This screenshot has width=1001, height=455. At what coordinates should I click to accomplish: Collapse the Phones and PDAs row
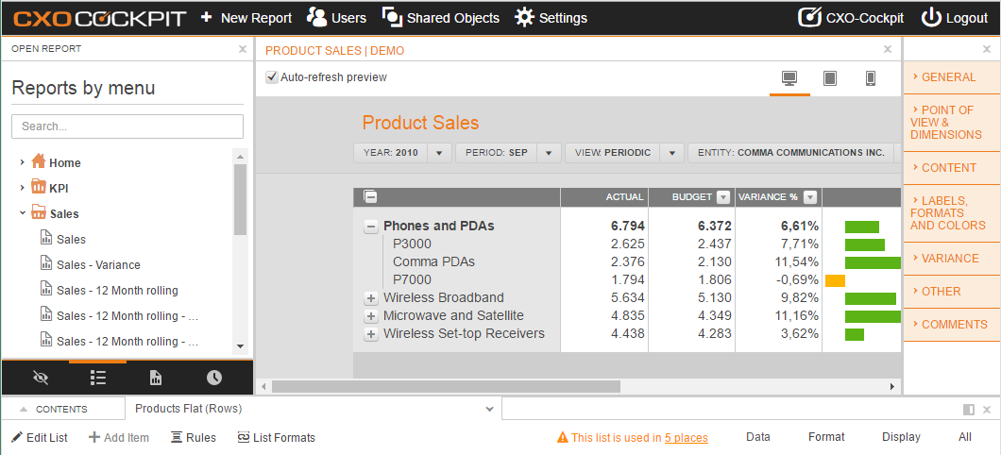(x=370, y=227)
